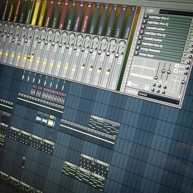The height and width of the screenshot is (193, 193).
Task: Open the FabFilter Pro-C slot menu arrow
Action: [146, 16]
